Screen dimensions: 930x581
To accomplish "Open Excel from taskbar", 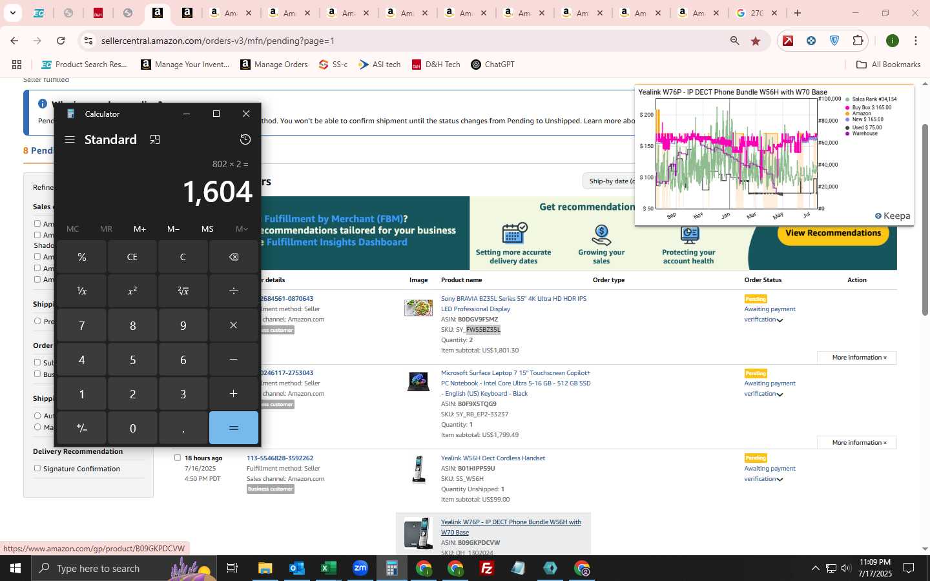I will [329, 568].
